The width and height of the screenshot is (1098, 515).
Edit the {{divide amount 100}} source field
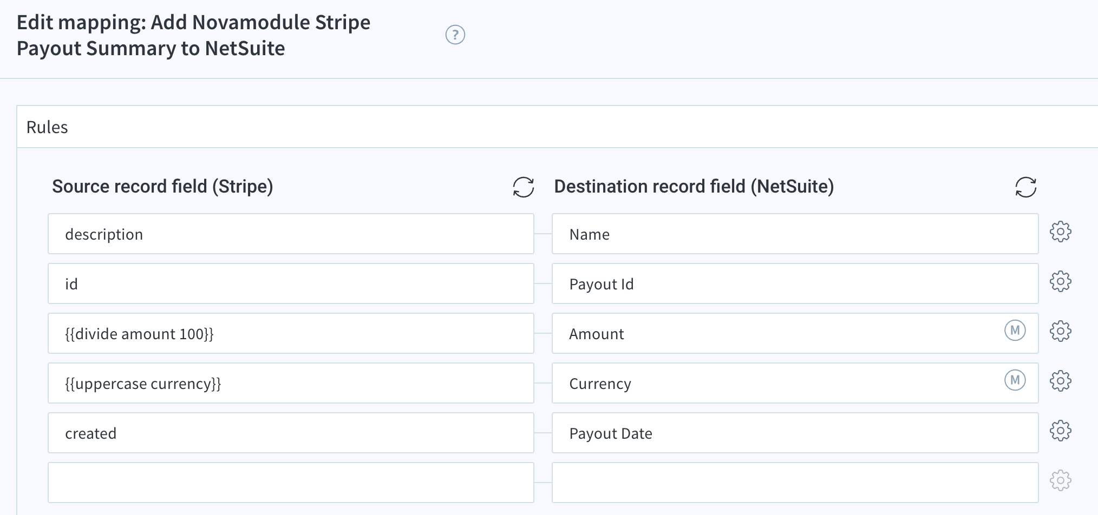pos(291,333)
